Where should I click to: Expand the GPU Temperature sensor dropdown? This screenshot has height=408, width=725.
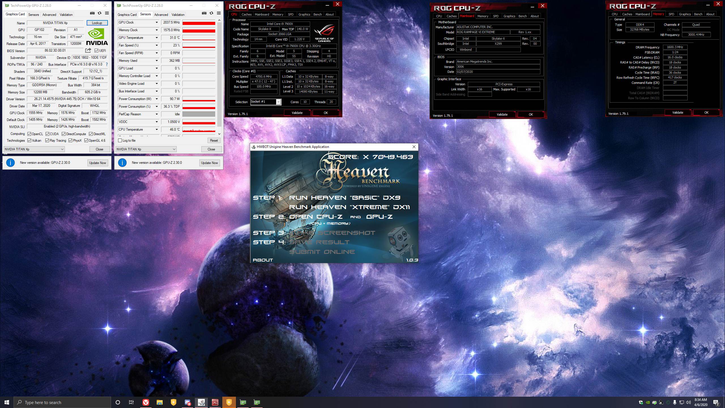tap(156, 38)
